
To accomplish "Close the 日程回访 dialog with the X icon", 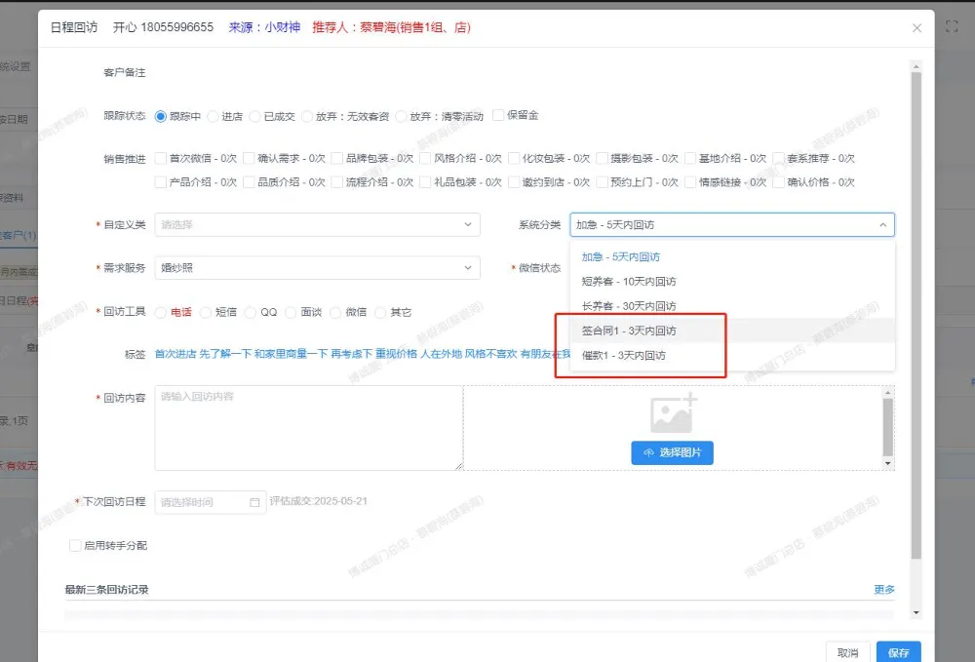I will click(916, 28).
